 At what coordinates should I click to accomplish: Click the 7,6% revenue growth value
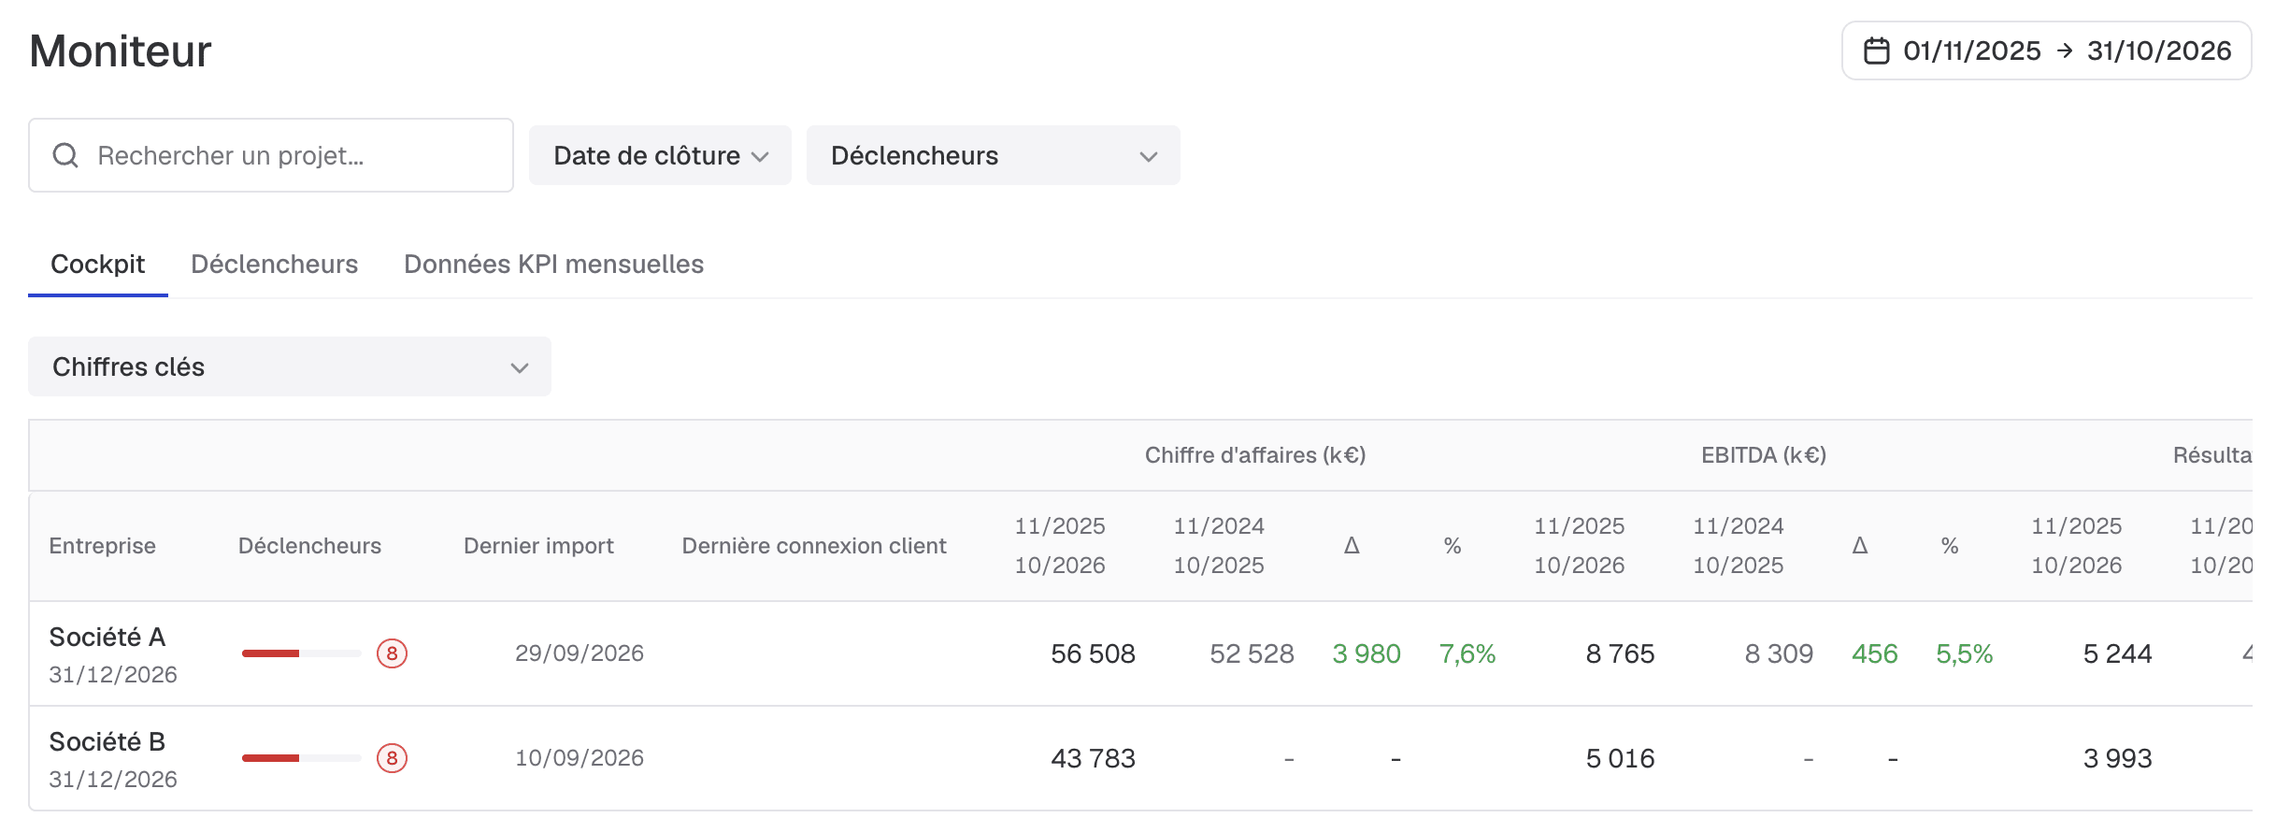coord(1467,653)
